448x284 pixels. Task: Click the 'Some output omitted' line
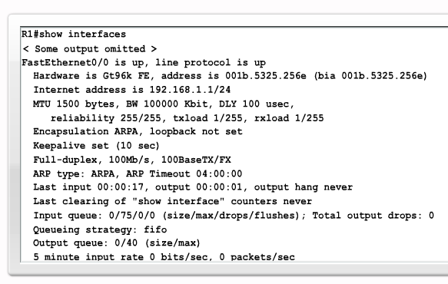tap(90, 49)
